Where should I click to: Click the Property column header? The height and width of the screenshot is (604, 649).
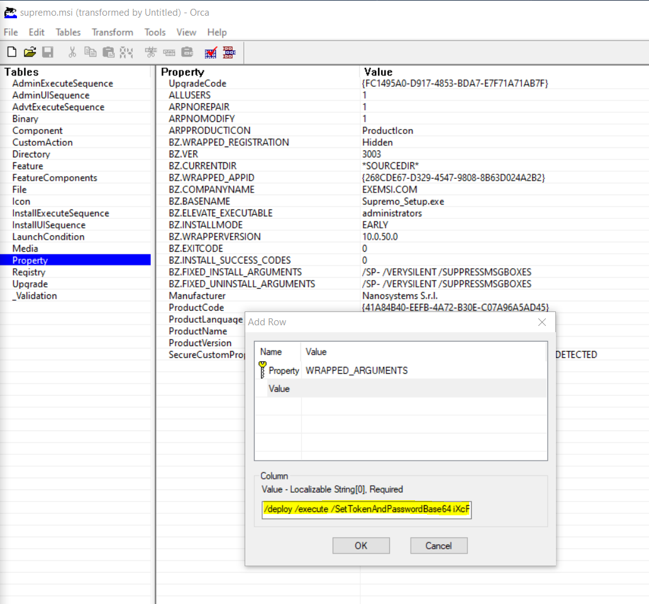(182, 72)
